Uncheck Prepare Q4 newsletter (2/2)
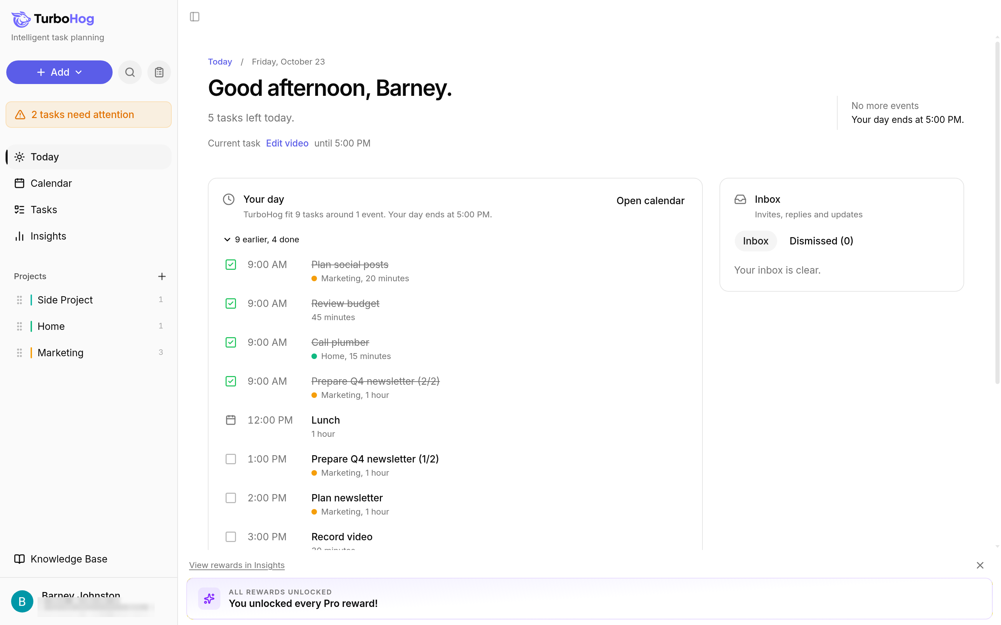 (x=231, y=381)
